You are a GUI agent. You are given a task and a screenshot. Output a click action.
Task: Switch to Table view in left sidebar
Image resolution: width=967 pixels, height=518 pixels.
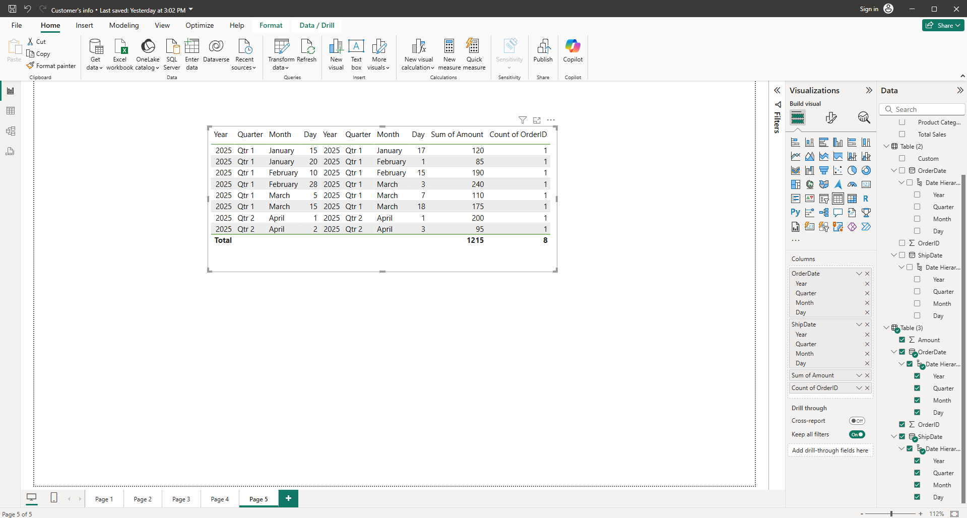[x=11, y=111]
